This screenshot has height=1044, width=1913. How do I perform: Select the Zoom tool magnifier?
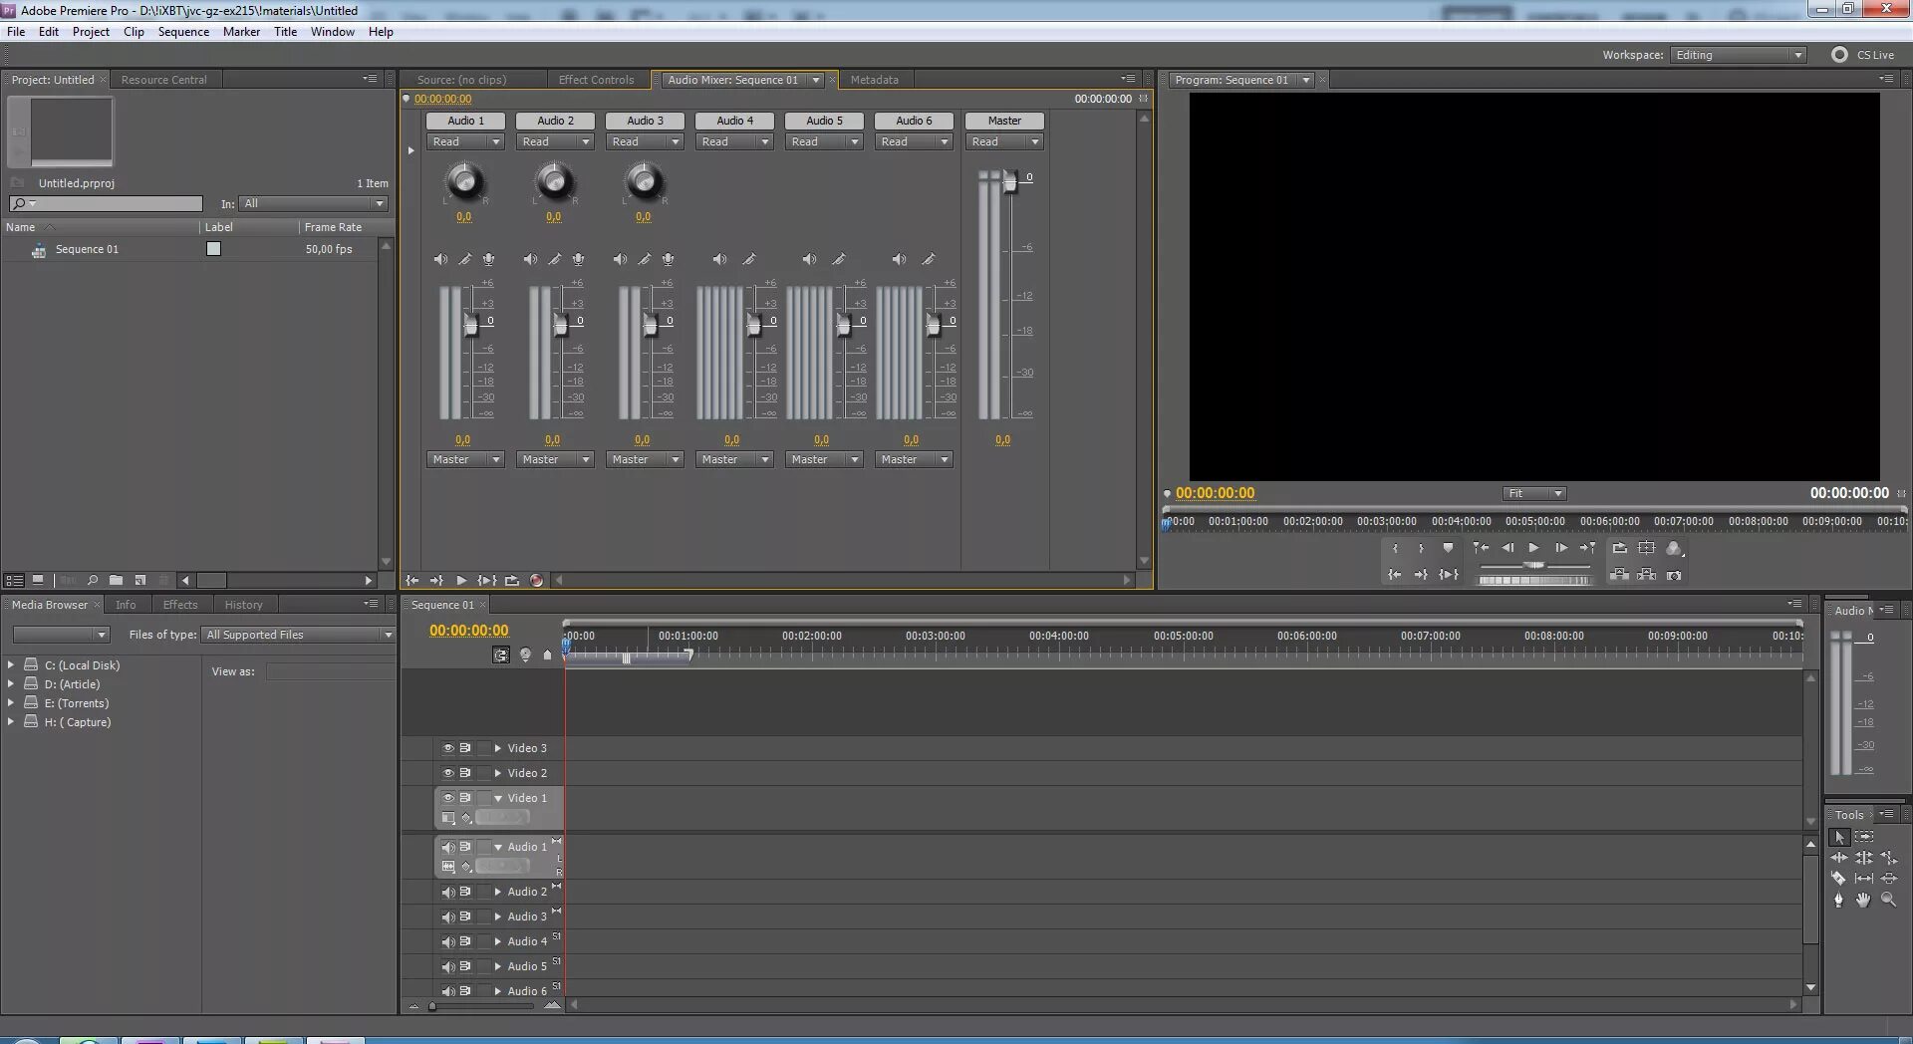tap(1888, 900)
